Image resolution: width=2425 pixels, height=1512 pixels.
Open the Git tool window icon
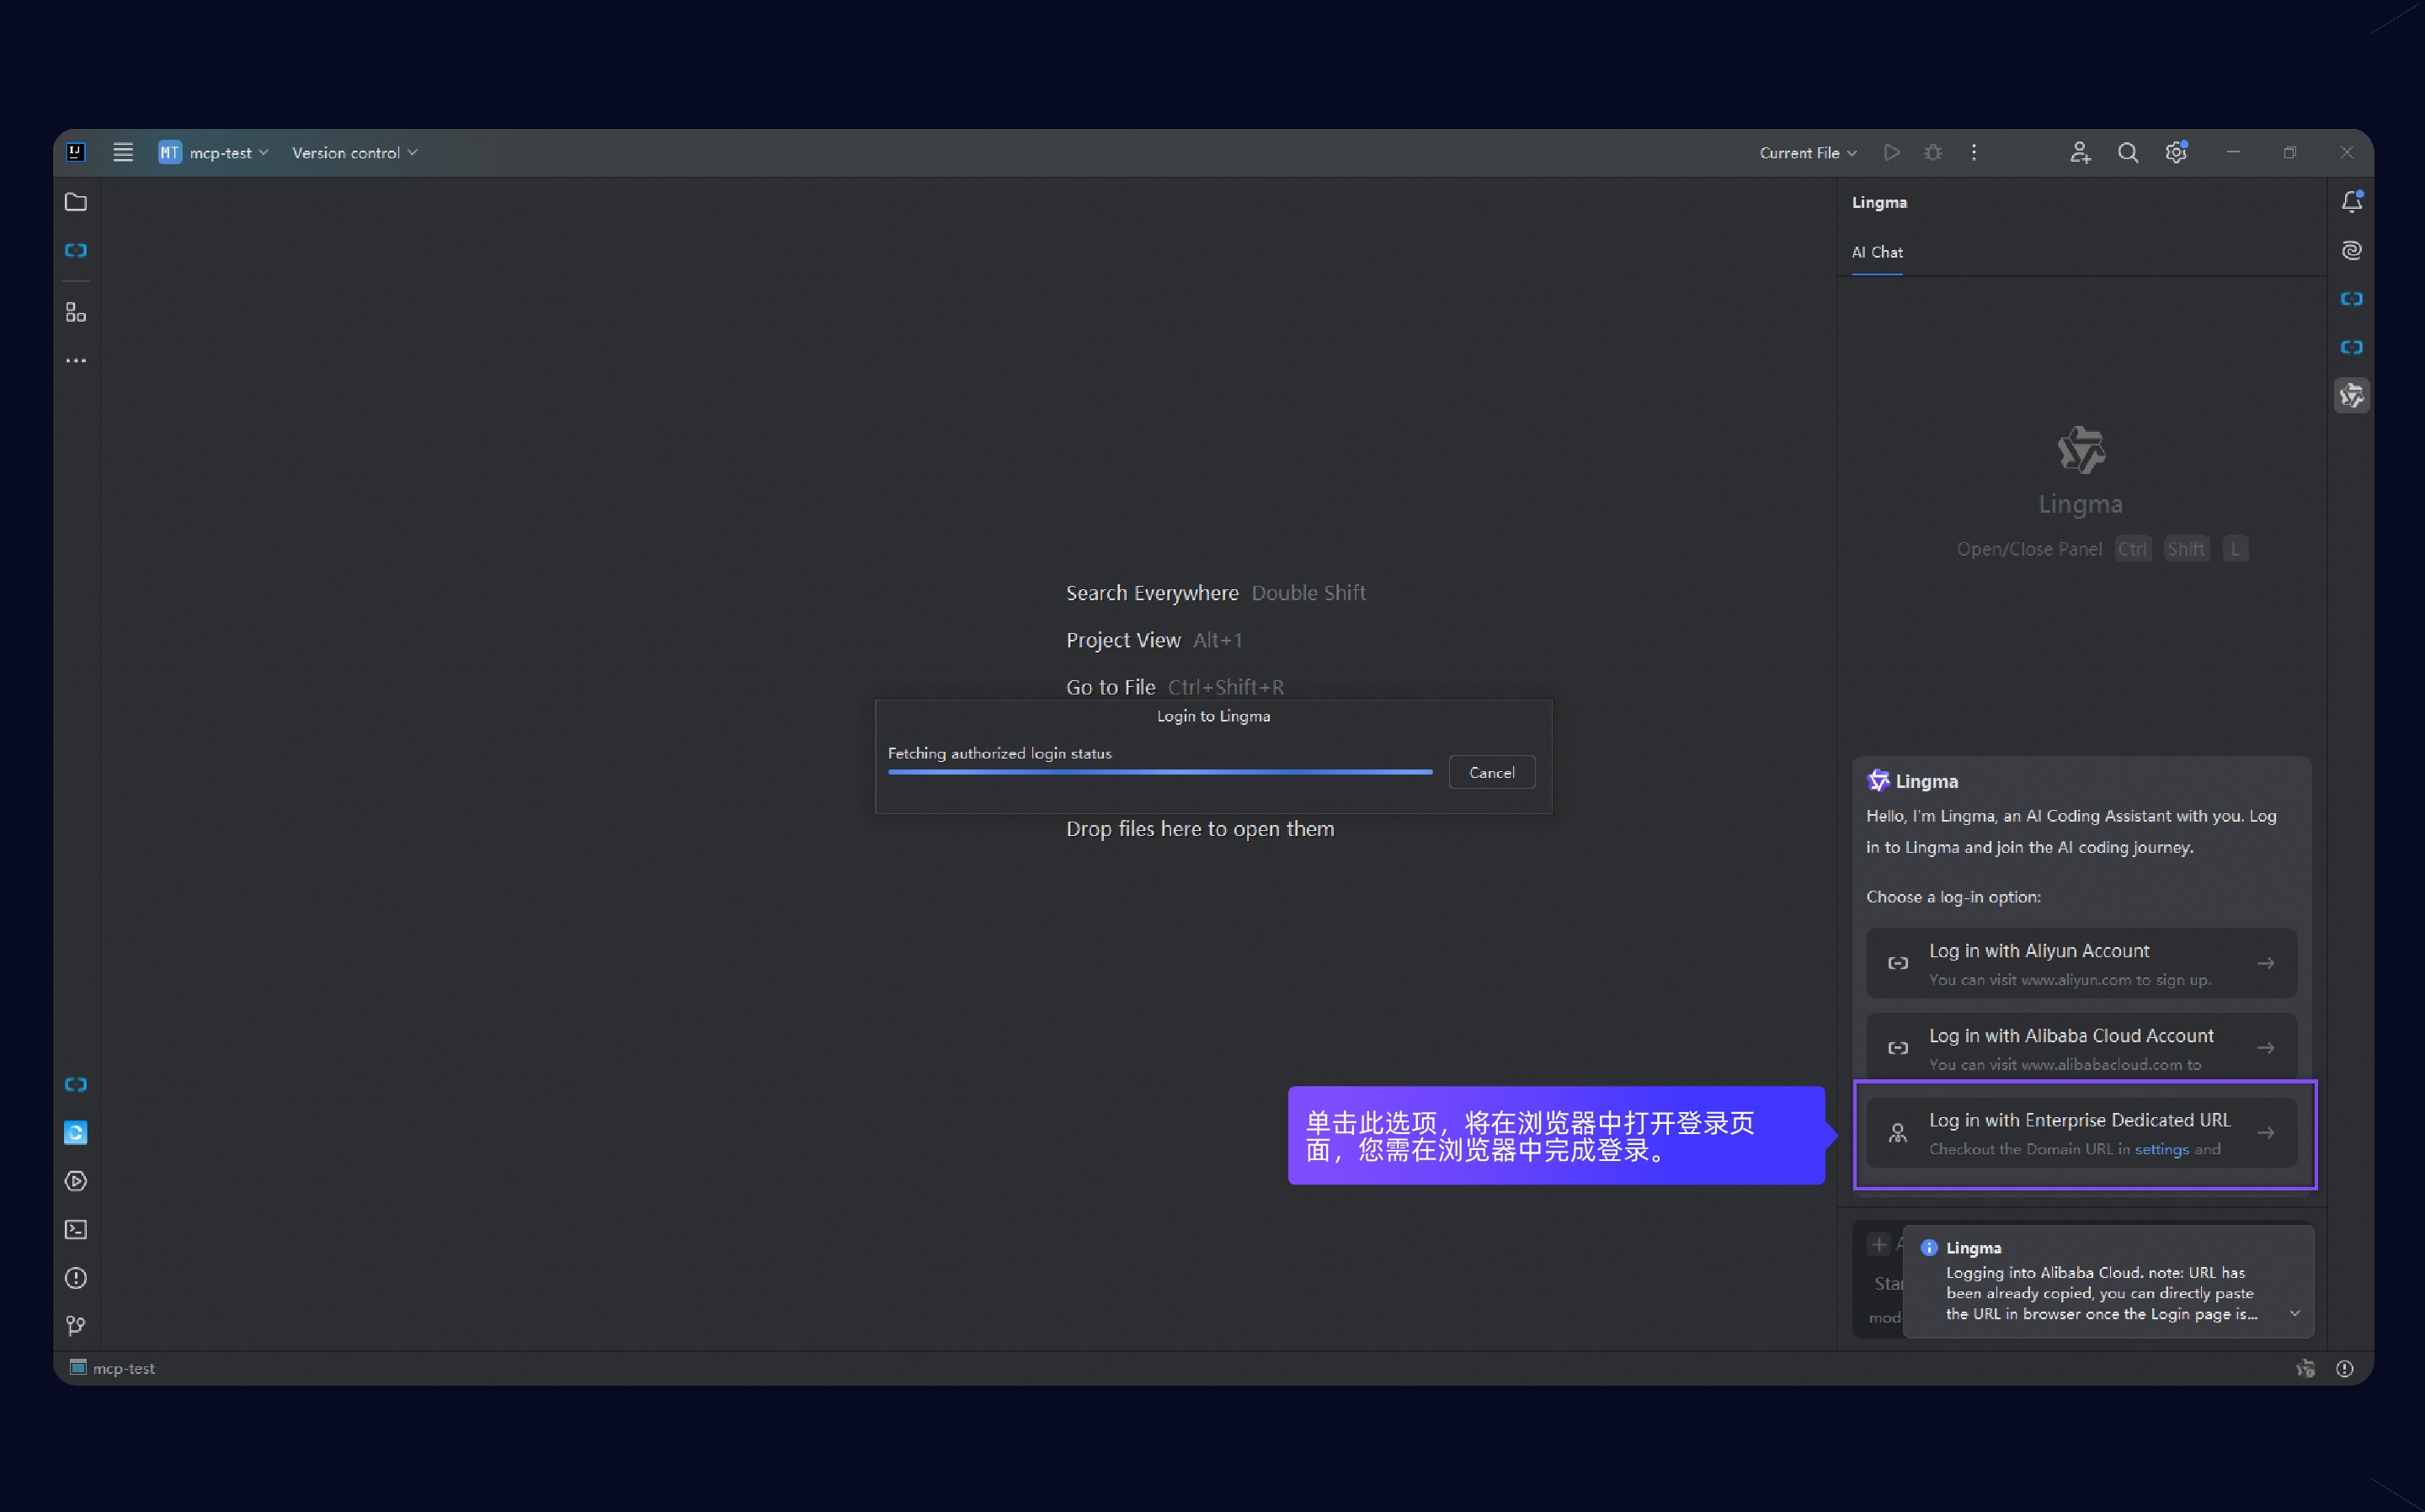(x=76, y=1326)
